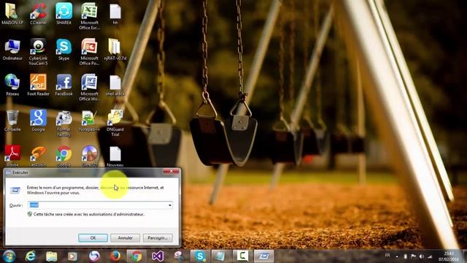Launch Foxit Reader from desktop

coord(38,85)
